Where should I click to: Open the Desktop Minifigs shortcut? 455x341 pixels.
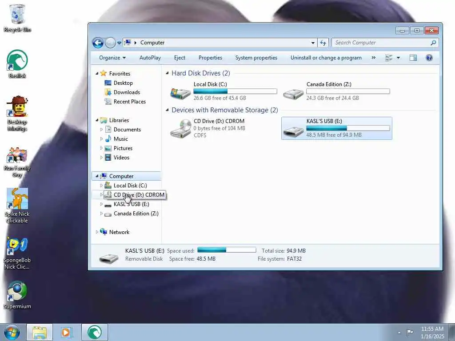[x=17, y=113]
